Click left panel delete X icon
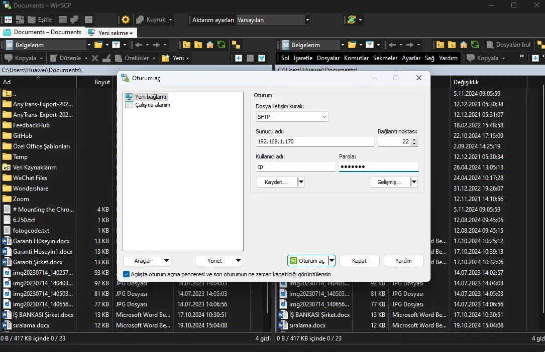 (95, 58)
